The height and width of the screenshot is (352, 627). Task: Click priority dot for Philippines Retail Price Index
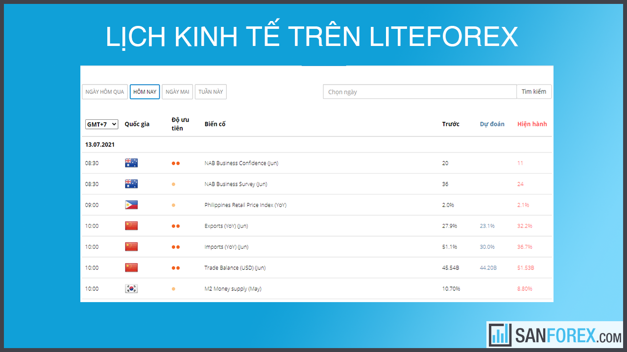[173, 205]
